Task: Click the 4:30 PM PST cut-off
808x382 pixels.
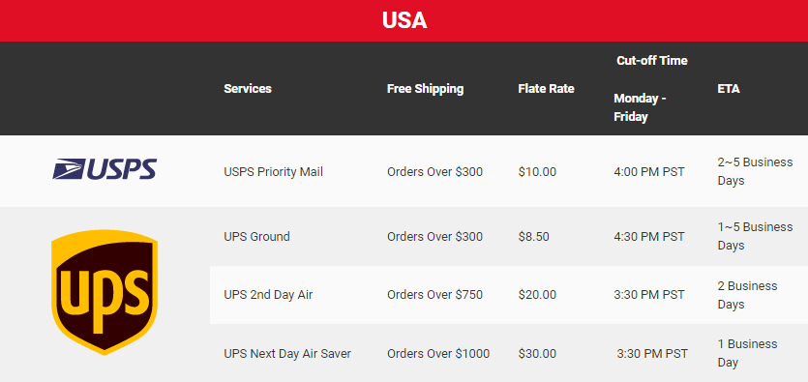Action: tap(648, 237)
